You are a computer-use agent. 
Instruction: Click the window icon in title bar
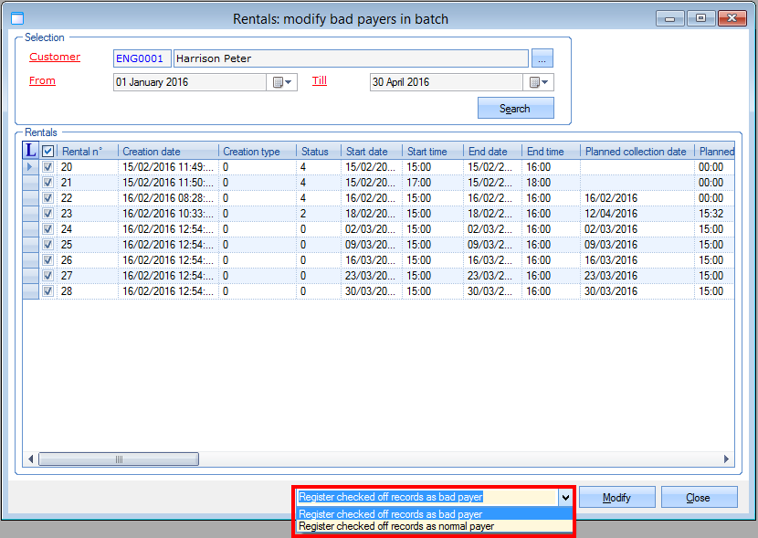coord(16,18)
